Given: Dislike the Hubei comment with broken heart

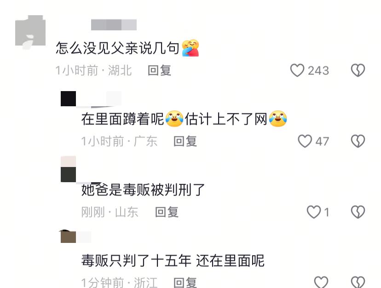Looking at the screenshot, I should pos(358,70).
